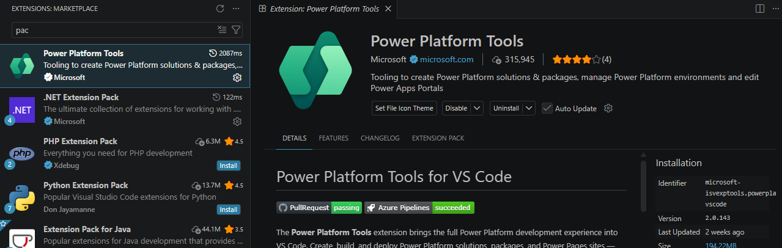Select Extension Pack for Java title
The height and width of the screenshot is (248, 782).
(87, 229)
